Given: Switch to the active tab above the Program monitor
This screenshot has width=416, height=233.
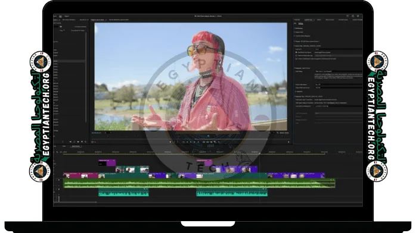Looking at the screenshot, I should (99, 20).
